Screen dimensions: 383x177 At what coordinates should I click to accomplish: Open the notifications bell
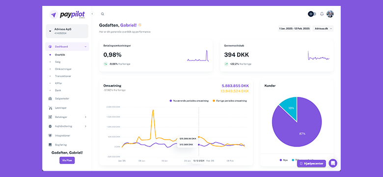(x=322, y=14)
